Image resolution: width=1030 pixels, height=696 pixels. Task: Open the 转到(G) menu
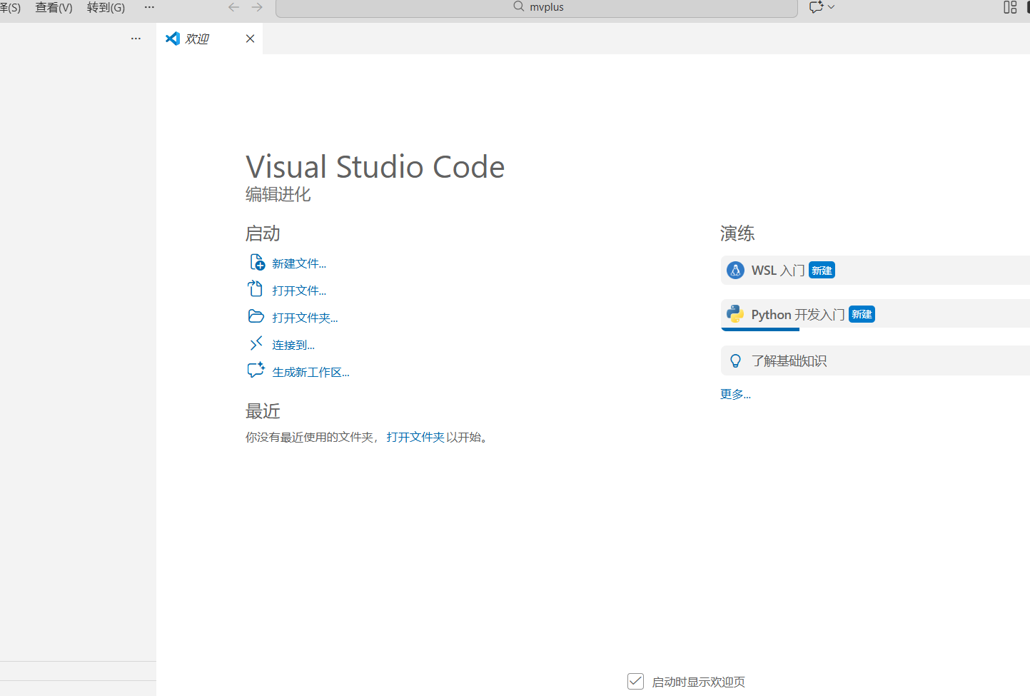(x=106, y=7)
